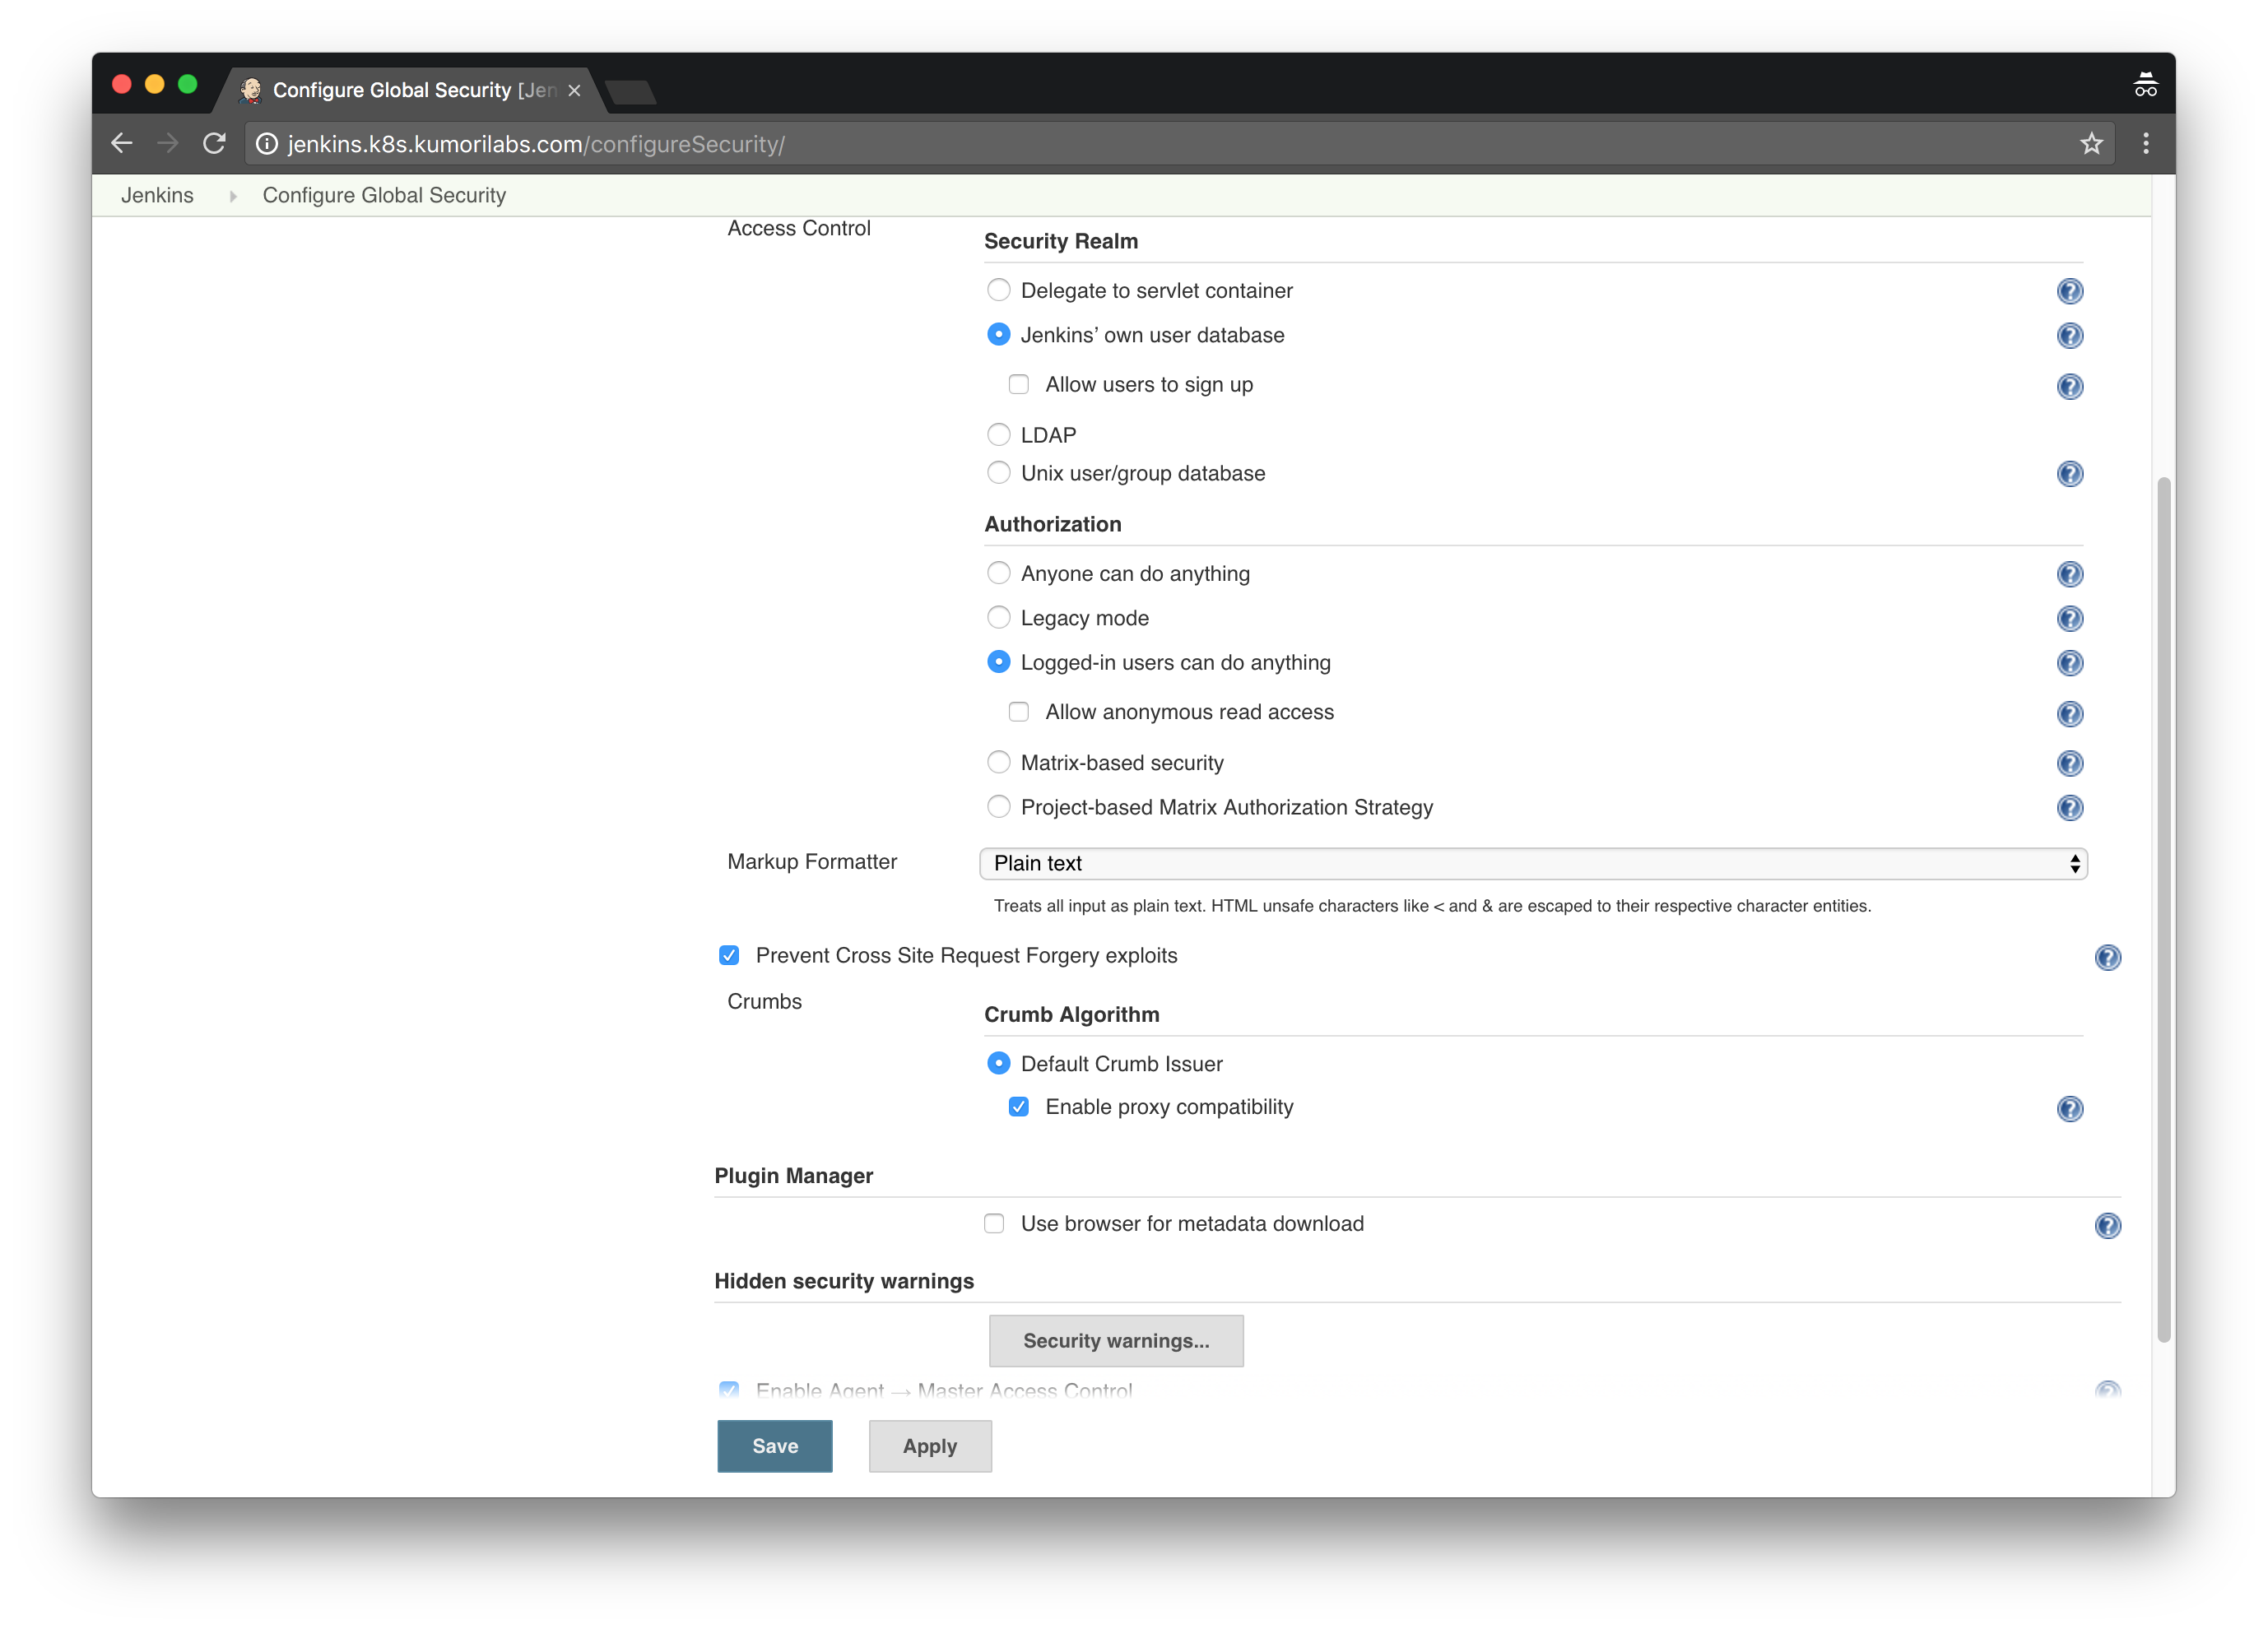Viewport: 2268px width, 1629px height.
Task: Navigate to Jenkins breadcrumb home
Action: pos(155,193)
